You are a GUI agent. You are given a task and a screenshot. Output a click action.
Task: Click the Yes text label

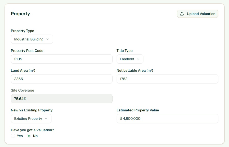pyautogui.click(x=20, y=136)
